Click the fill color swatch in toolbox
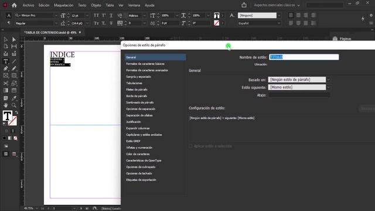The width and height of the screenshot is (375, 211). click(x=8, y=116)
